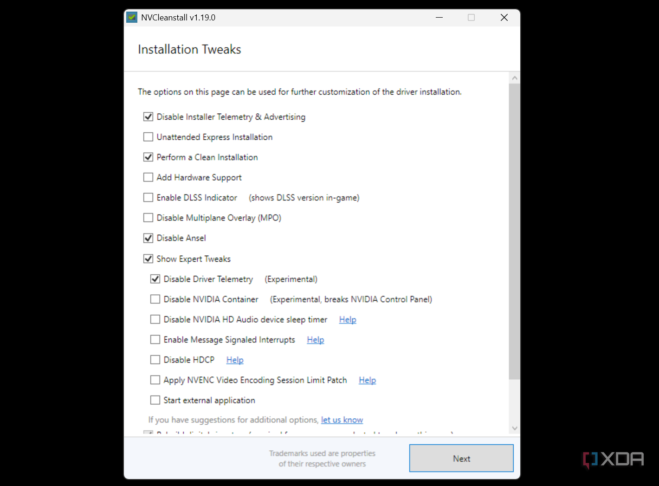Toggle Disable Driver Telemetry checkbox

pyautogui.click(x=155, y=279)
